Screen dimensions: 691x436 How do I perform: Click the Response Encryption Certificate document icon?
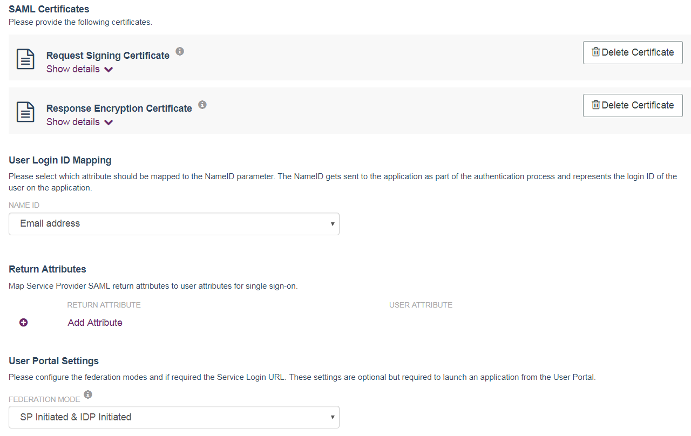point(25,112)
